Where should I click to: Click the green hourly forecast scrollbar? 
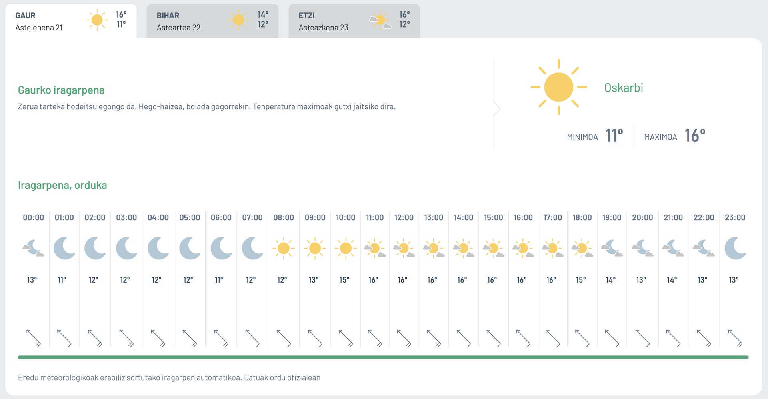[x=383, y=357]
